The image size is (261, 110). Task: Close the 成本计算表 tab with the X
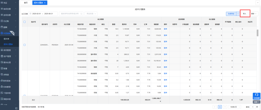[x=45, y=3]
